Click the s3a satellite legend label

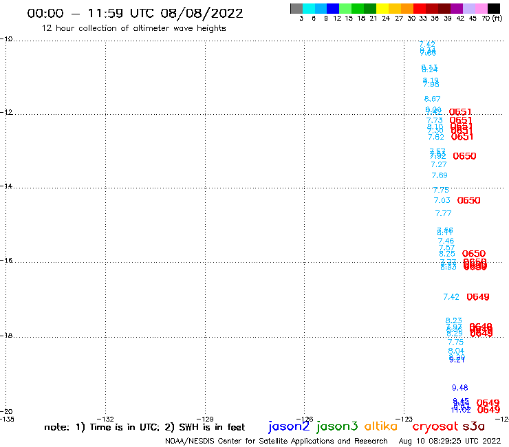tap(473, 426)
